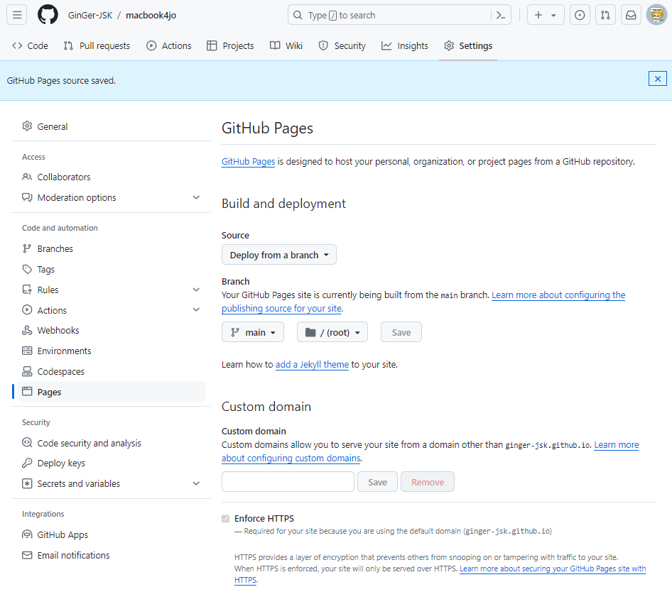
Task: Open the user avatar menu
Action: tap(656, 15)
